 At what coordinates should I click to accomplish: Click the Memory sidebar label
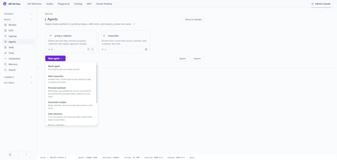tap(13, 64)
